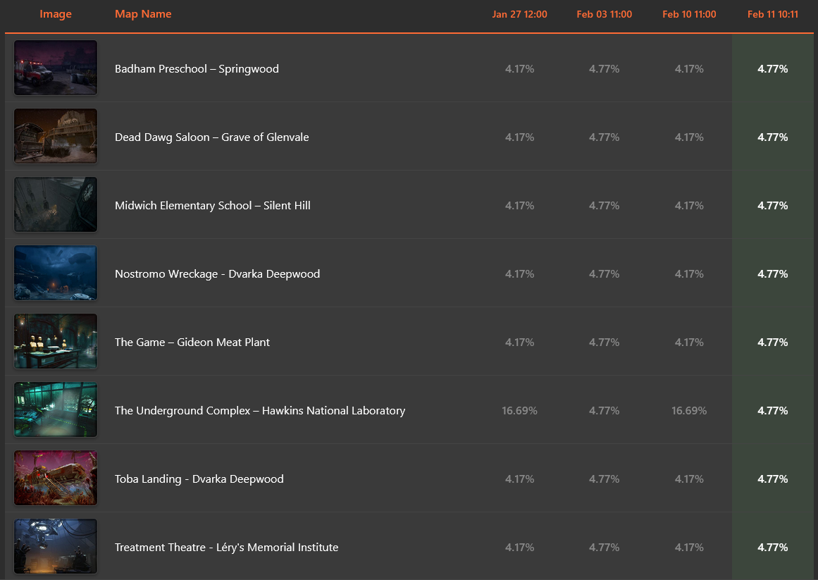Screen dimensions: 818x580
Task: Select the Feb 03 11:00 column header
Action: pyautogui.click(x=604, y=15)
